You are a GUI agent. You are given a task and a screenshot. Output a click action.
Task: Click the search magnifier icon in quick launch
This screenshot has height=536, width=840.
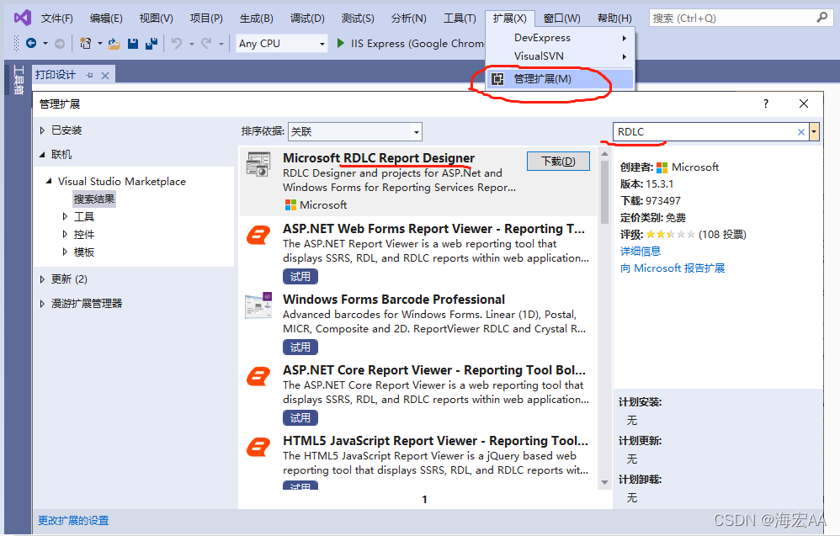[821, 19]
